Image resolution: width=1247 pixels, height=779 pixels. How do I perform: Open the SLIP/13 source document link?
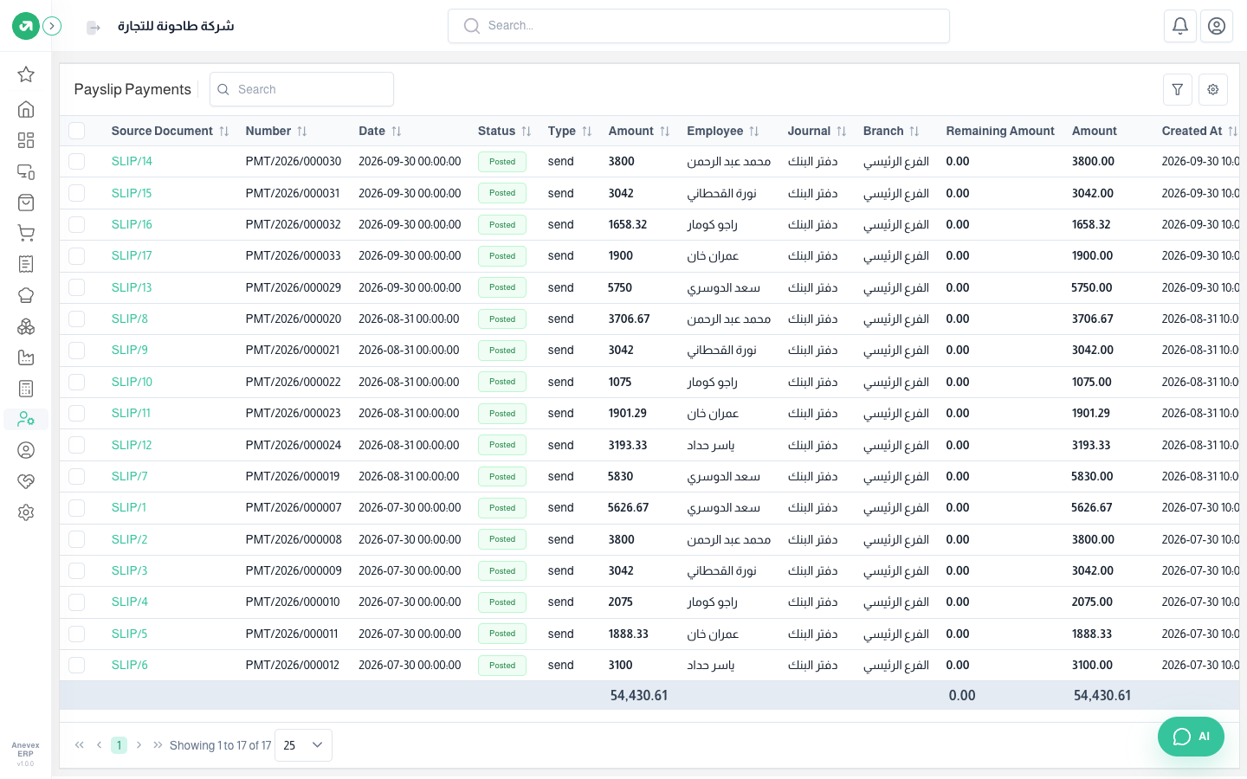(132, 287)
